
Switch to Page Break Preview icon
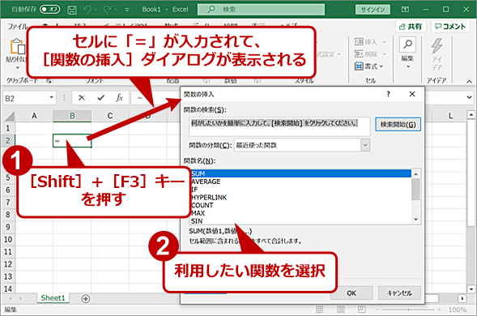pyautogui.click(x=362, y=310)
